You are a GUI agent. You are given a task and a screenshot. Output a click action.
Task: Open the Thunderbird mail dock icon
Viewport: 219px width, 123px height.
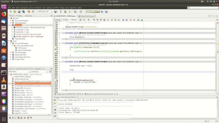coord(4,21)
